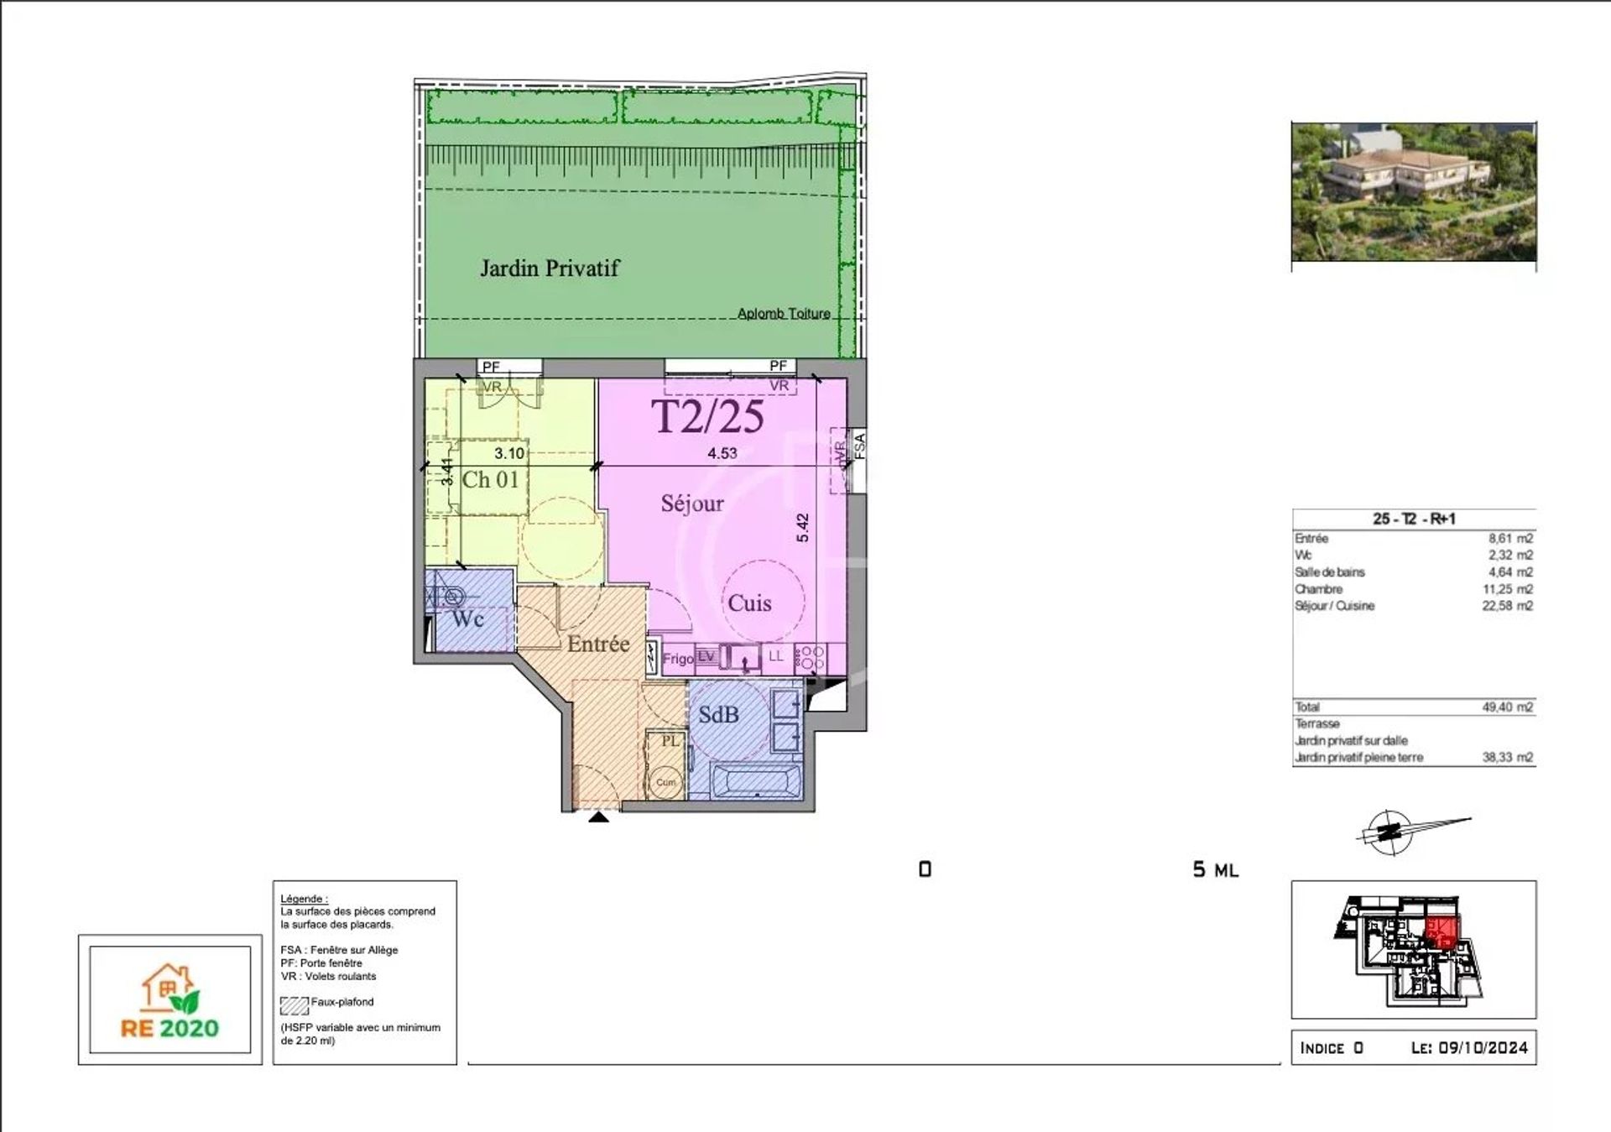Click the 'VR' label under the Séjour door-window
Viewport: 1611px width, 1132px height.
[779, 385]
